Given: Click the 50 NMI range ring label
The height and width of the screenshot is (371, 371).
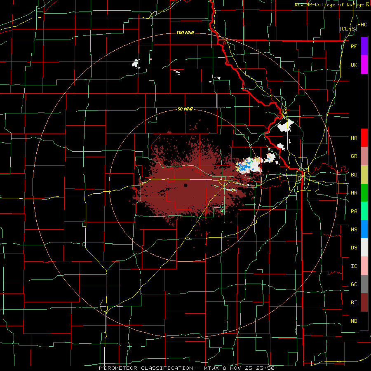Looking at the screenshot, I should point(185,109).
